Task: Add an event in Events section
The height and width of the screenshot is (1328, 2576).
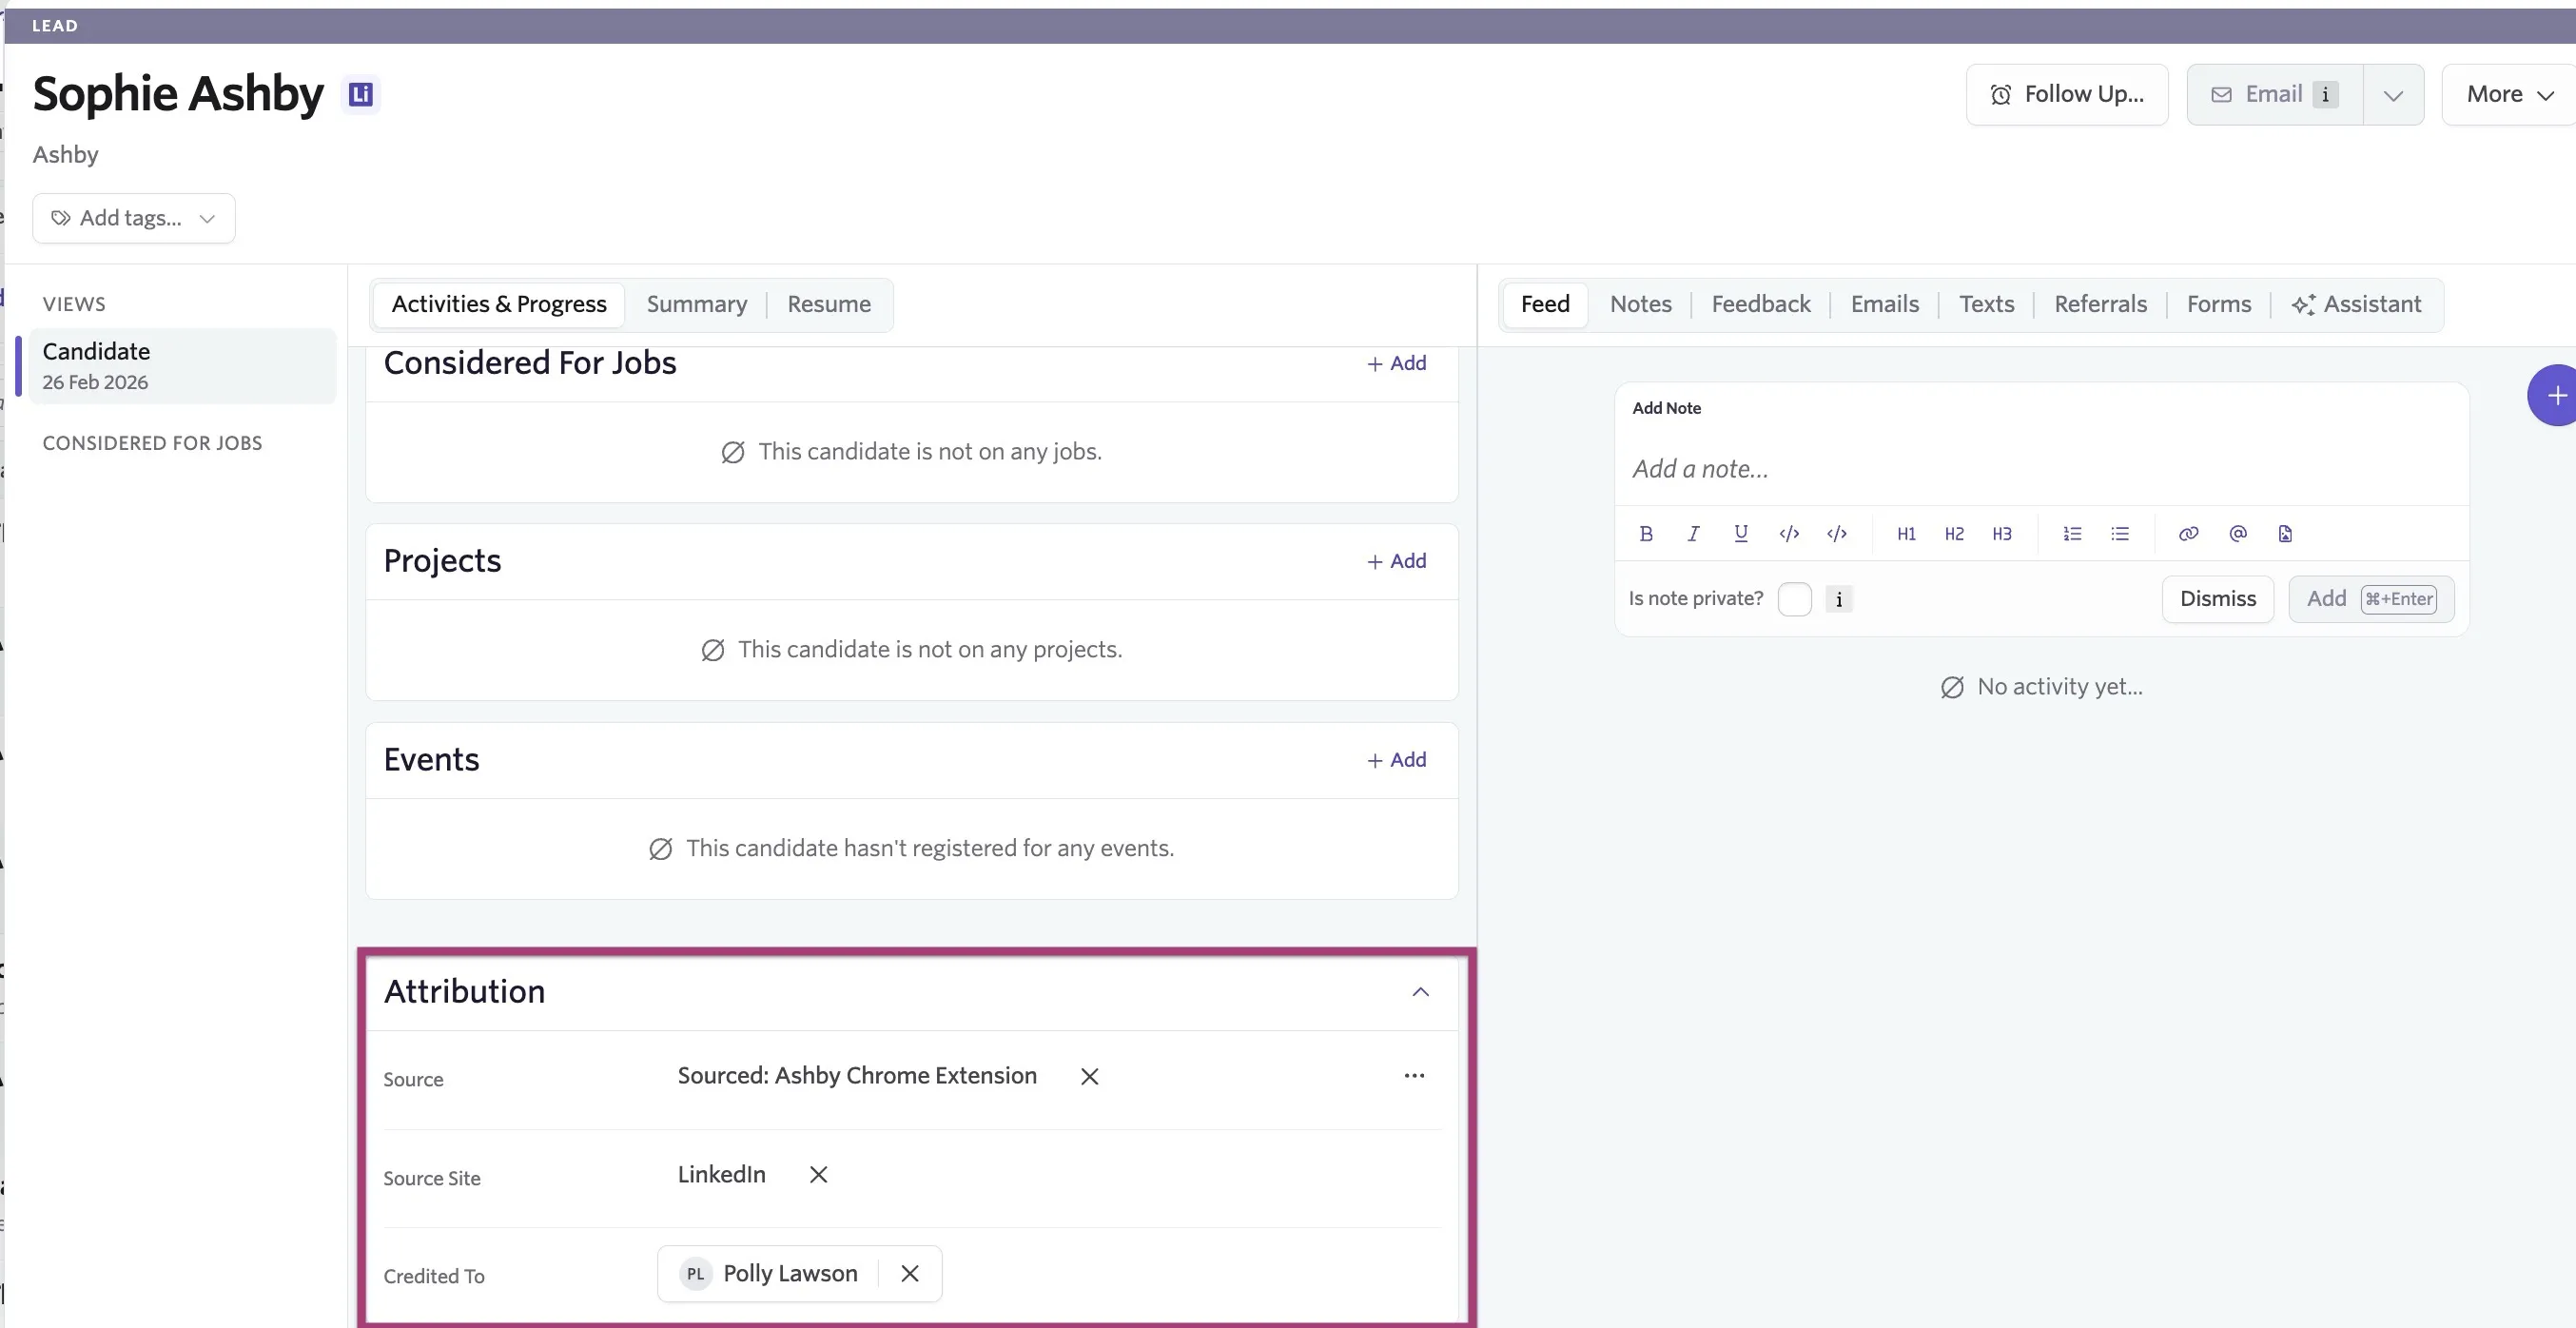Action: click(1397, 760)
